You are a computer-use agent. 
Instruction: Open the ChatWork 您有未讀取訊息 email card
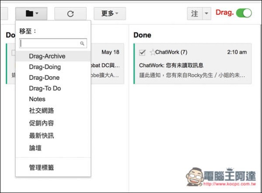192,64
